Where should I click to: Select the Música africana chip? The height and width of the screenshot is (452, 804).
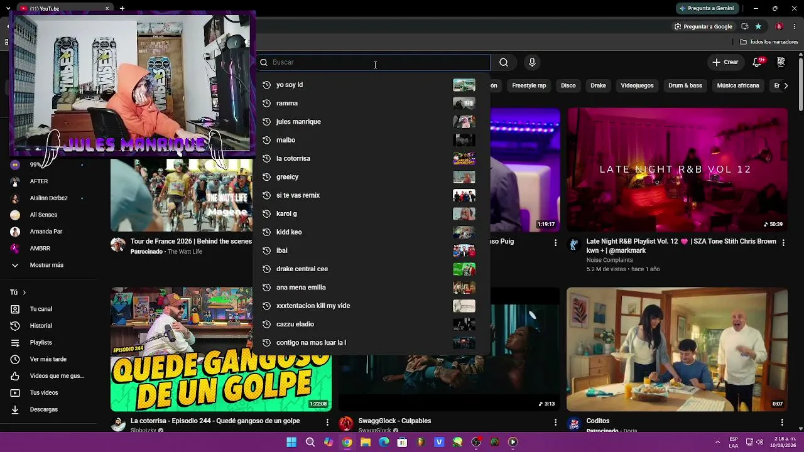tap(738, 85)
